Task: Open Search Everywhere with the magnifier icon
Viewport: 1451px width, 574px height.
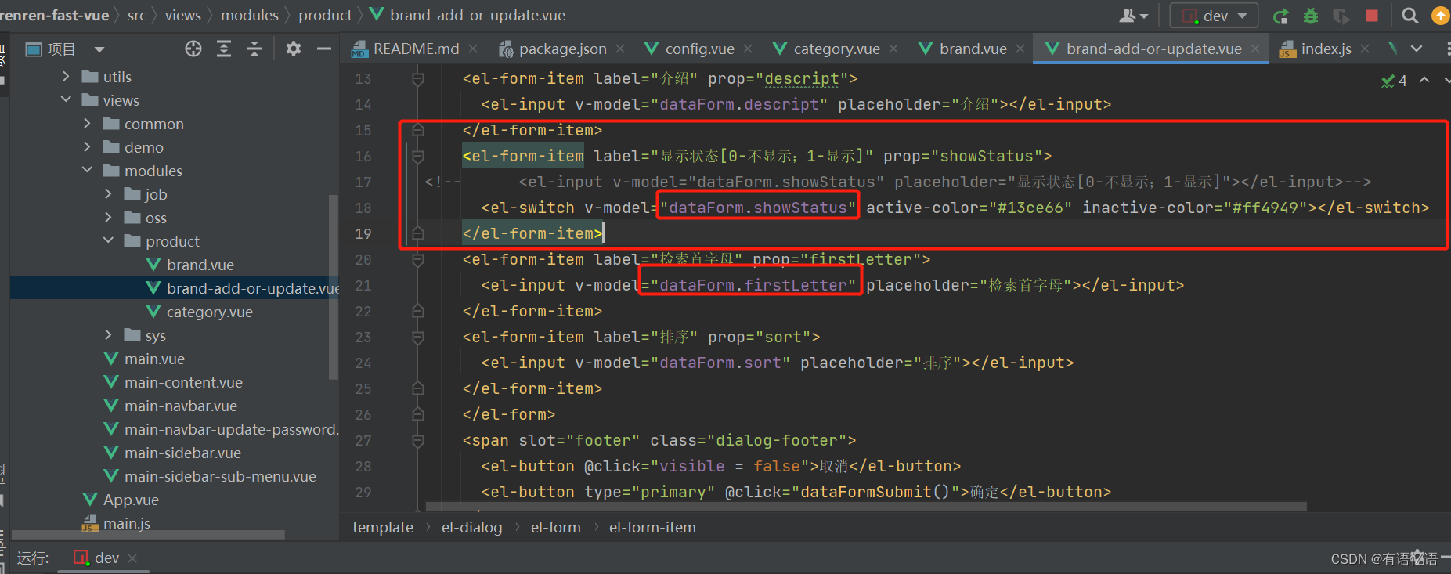Action: point(1409,16)
